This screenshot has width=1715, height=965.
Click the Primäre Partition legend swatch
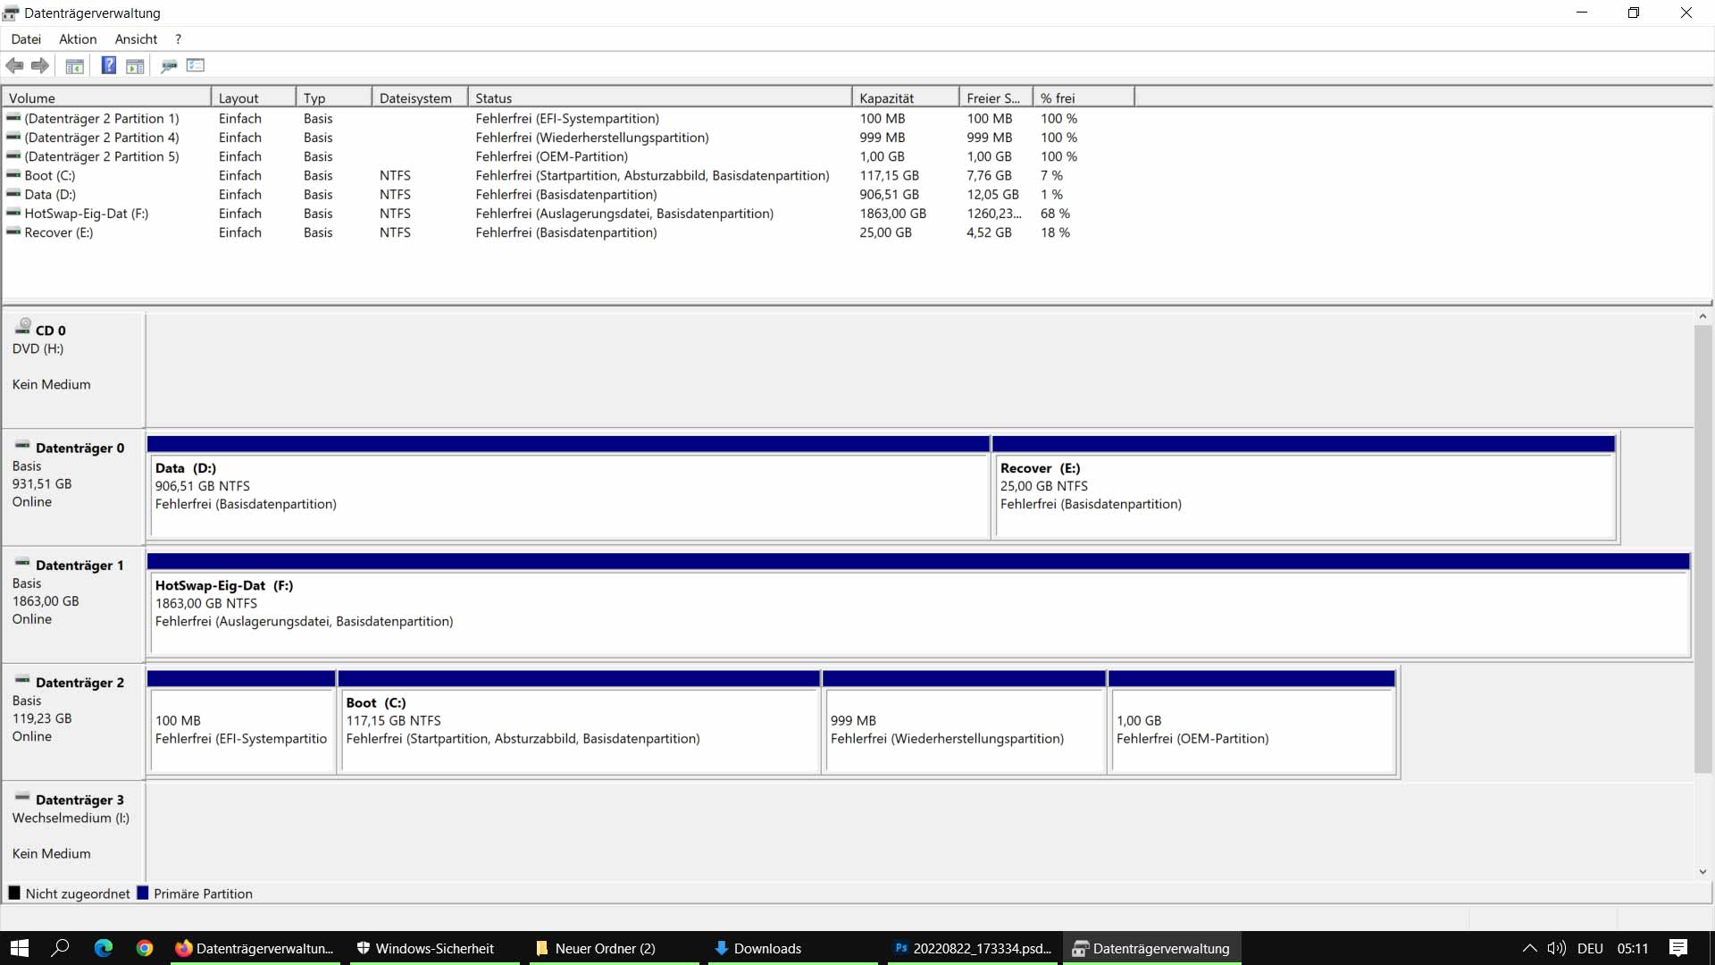tap(143, 894)
